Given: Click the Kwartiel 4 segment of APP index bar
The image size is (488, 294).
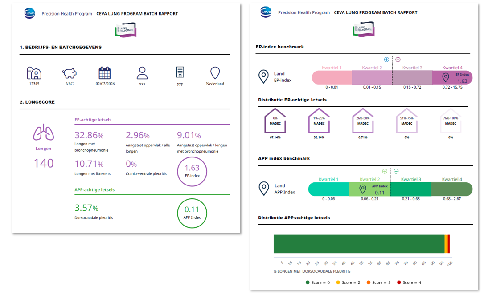Looking at the screenshot, I should (x=451, y=189).
